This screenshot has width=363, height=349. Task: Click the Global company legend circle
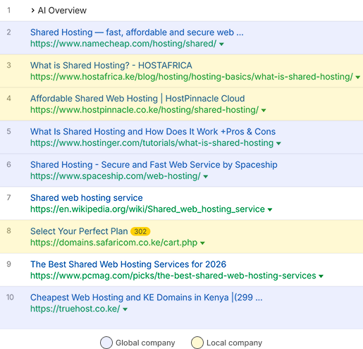[x=106, y=343]
